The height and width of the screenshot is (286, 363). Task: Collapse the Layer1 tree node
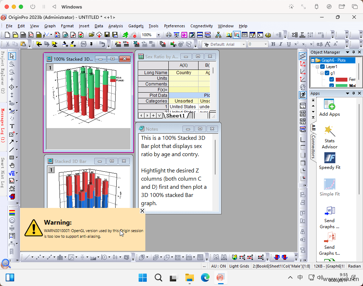(317, 67)
